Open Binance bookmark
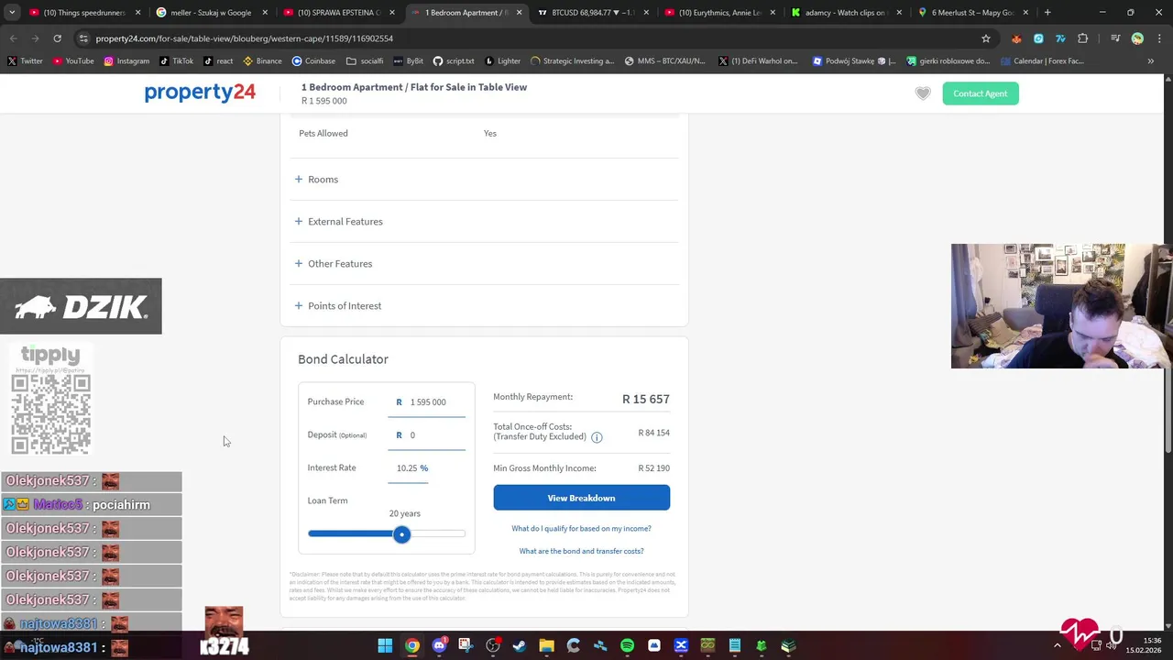 pyautogui.click(x=262, y=61)
